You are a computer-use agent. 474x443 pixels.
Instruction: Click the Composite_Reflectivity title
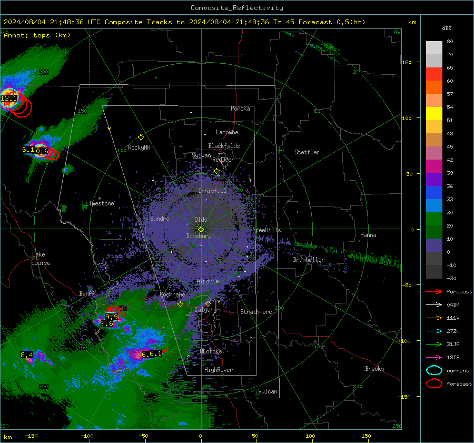236,8
